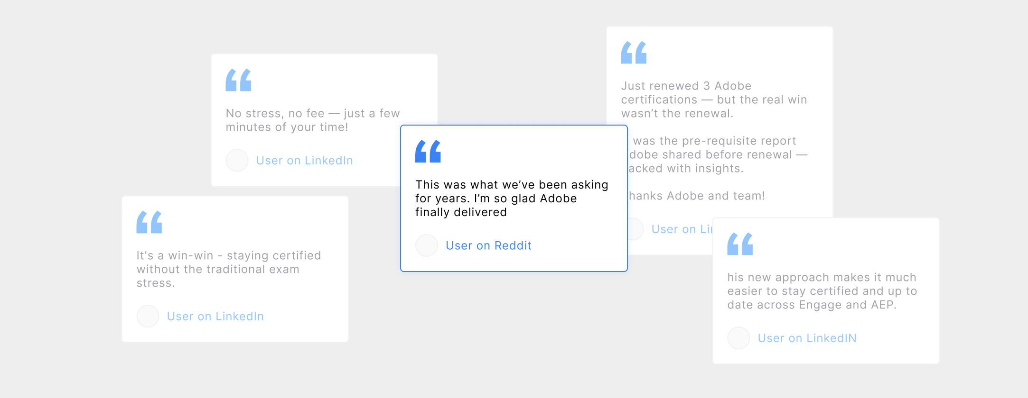The image size is (1028, 398).
Task: Click the avatar in the "win-win" testimonial card
Action: [148, 316]
